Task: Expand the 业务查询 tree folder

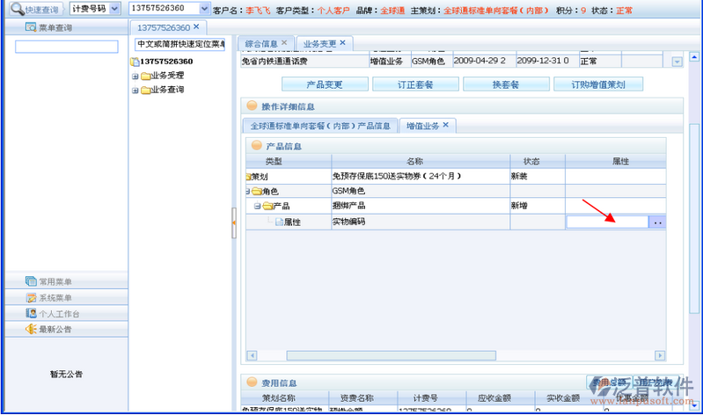Action: pos(135,90)
